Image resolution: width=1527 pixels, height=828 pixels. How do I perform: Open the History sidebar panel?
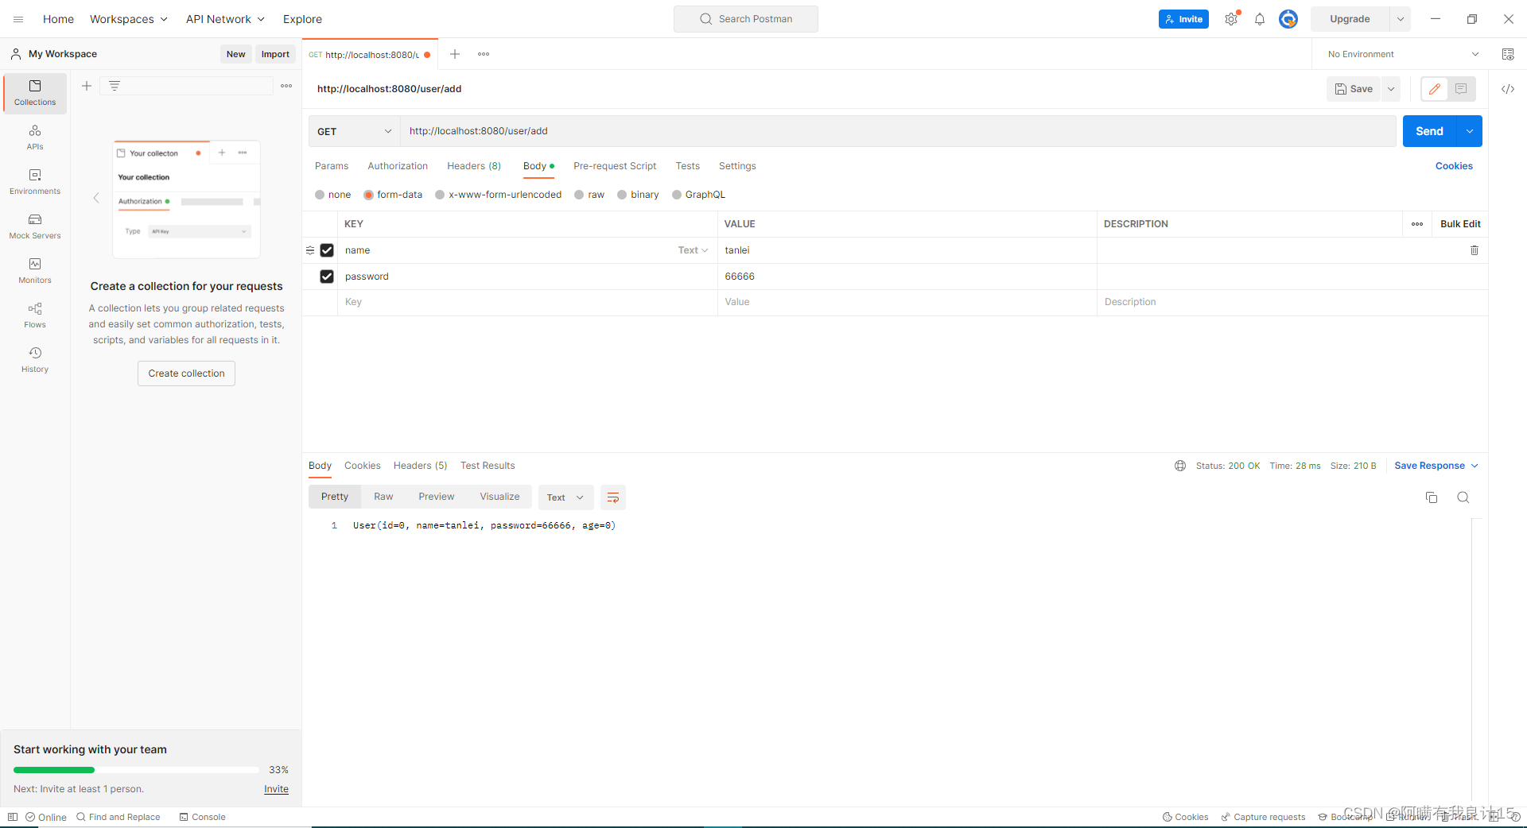point(35,360)
